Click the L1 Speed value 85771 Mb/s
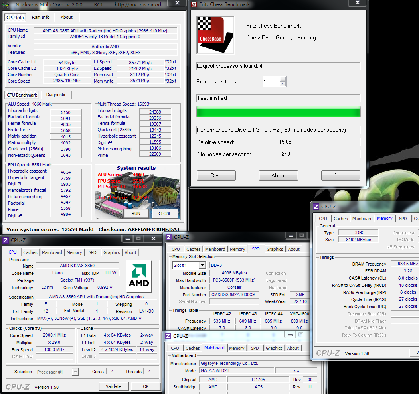Screen dimensions: 419x394 (x=140, y=63)
